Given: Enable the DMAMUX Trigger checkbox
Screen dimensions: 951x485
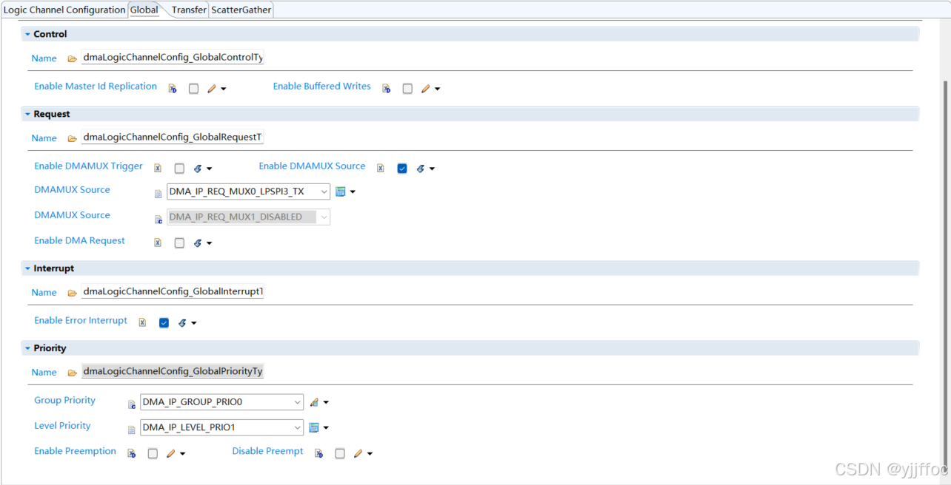Looking at the screenshot, I should 179,169.
